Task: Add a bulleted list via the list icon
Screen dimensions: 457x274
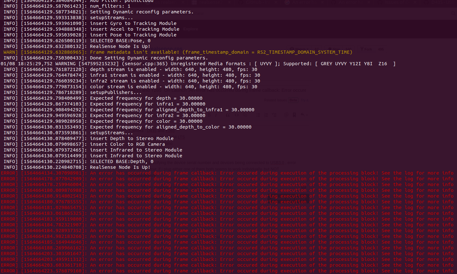Action: (x=258, y=115)
